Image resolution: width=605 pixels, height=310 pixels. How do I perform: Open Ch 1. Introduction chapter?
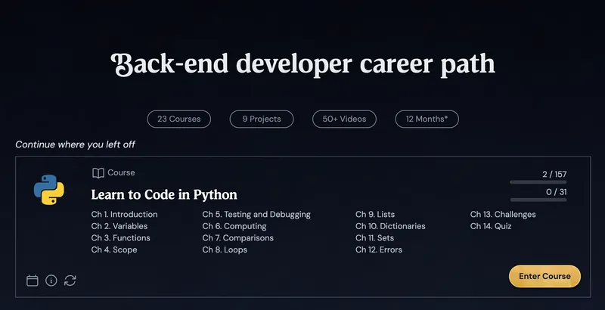pos(124,215)
